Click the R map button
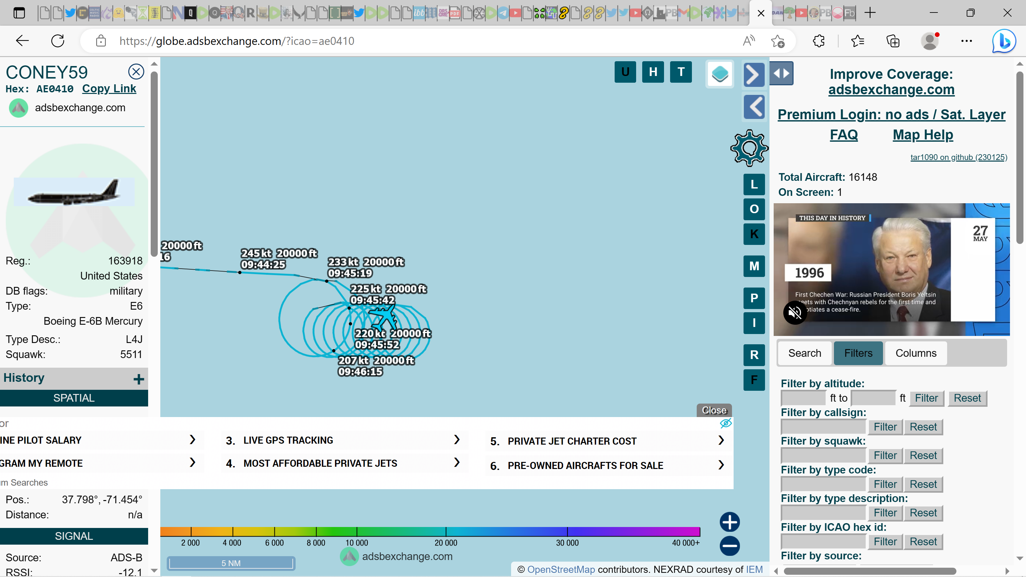Viewport: 1026px width, 577px height. click(754, 355)
